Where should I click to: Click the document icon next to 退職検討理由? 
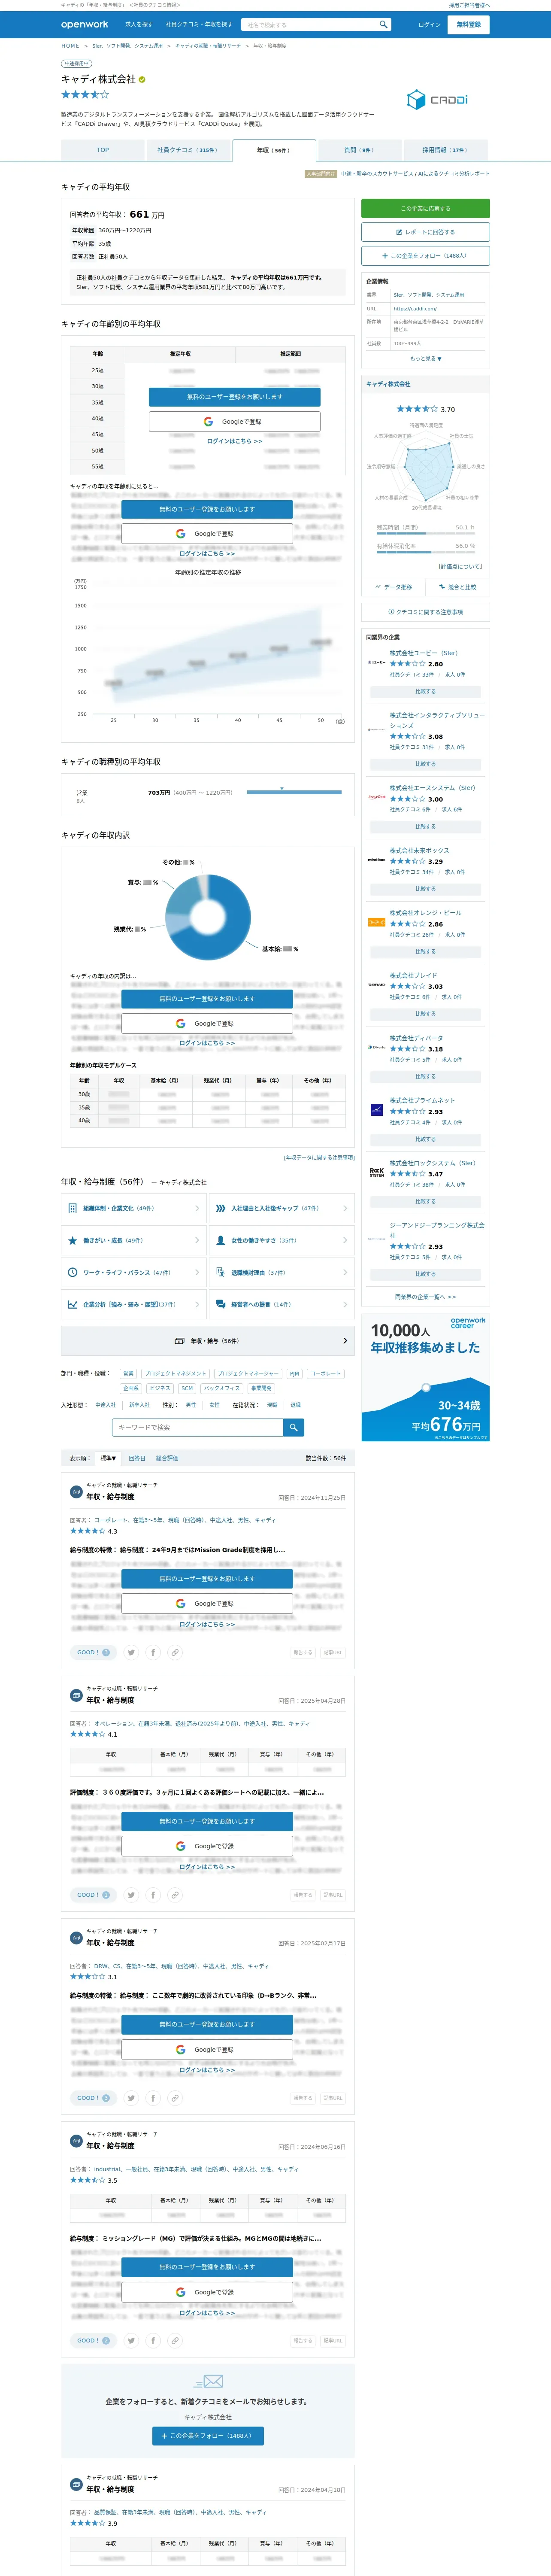[220, 1272]
